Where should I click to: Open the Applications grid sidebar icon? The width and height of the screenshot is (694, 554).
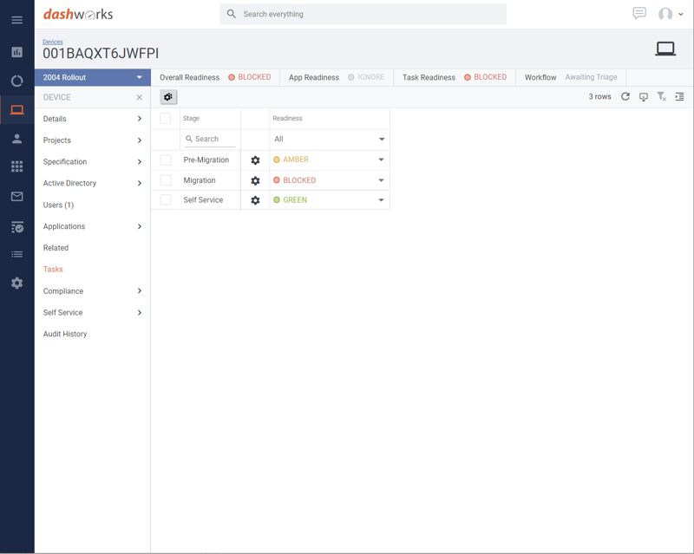pos(16,166)
